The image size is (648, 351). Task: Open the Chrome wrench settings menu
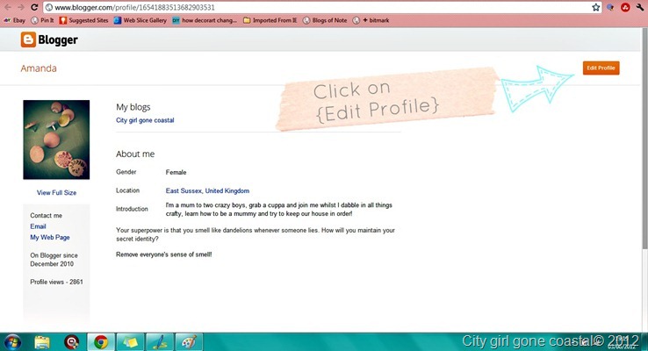tap(640, 7)
